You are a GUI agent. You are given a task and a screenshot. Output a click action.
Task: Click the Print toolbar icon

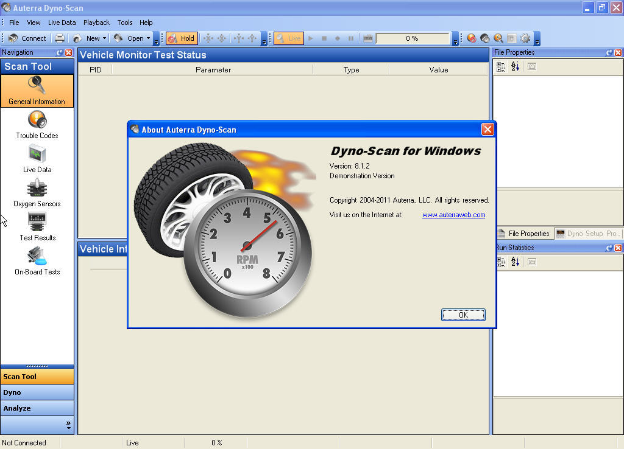[59, 38]
